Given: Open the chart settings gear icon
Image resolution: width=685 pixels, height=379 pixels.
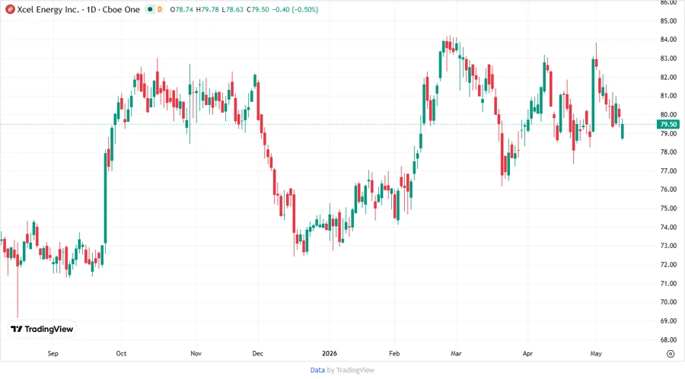Looking at the screenshot, I should pyautogui.click(x=671, y=354).
